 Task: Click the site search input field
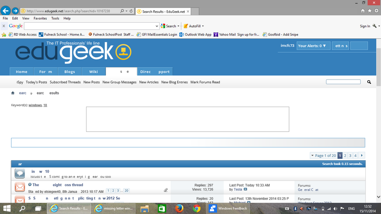pyautogui.click(x=343, y=82)
